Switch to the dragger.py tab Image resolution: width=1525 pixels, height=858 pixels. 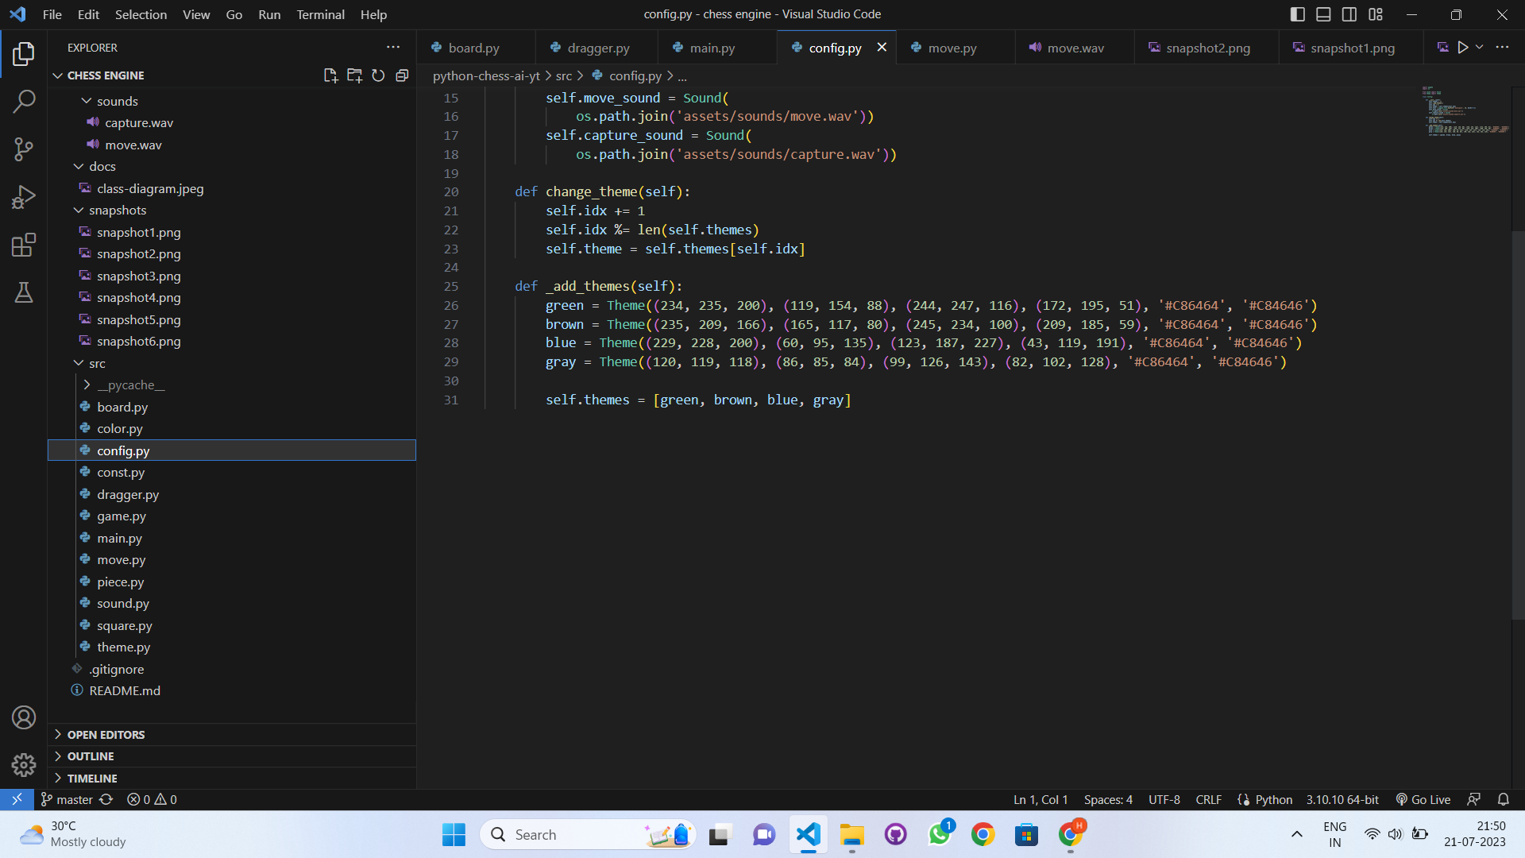click(x=597, y=48)
